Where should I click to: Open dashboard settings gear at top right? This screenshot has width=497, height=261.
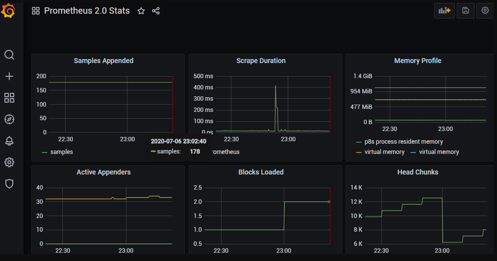click(485, 10)
